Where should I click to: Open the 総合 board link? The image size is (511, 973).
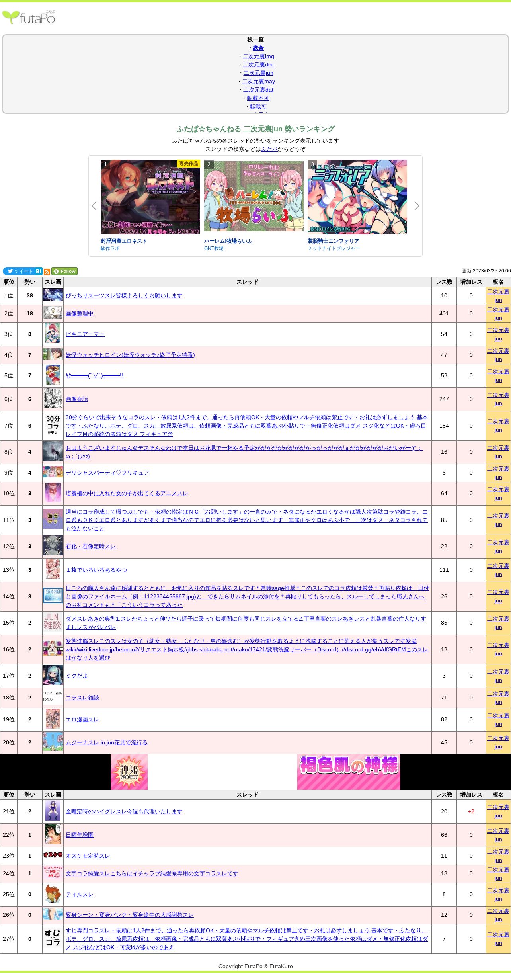pos(258,48)
